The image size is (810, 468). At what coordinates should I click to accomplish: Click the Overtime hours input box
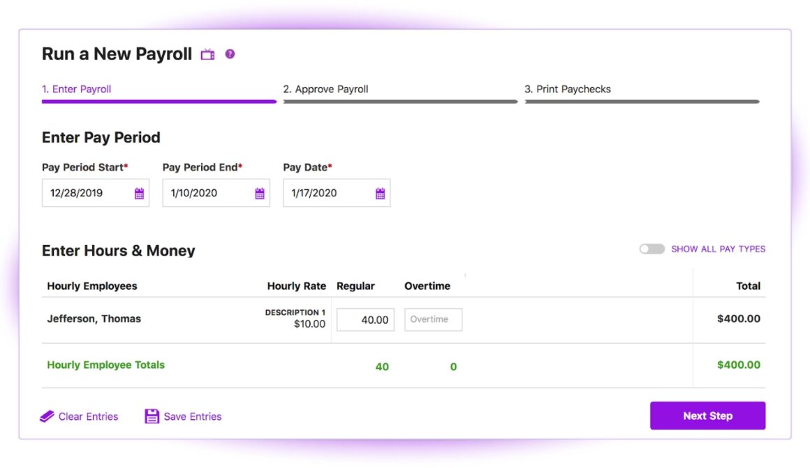tap(433, 320)
